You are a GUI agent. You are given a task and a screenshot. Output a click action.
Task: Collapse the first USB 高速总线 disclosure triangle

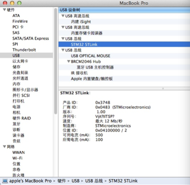[63, 16]
